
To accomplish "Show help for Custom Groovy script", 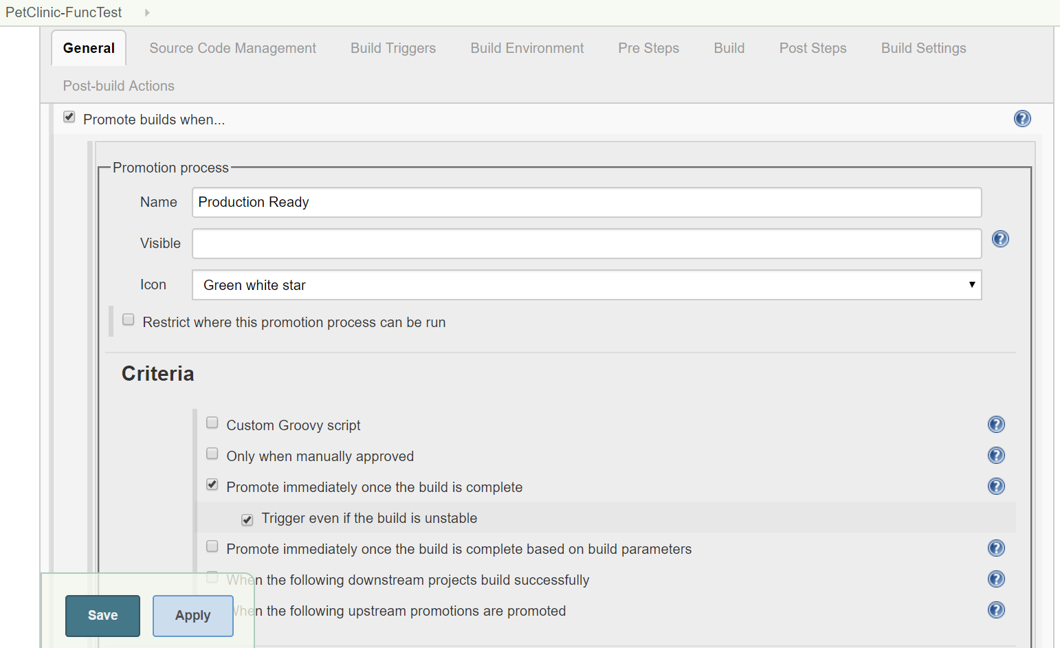I will pyautogui.click(x=996, y=425).
